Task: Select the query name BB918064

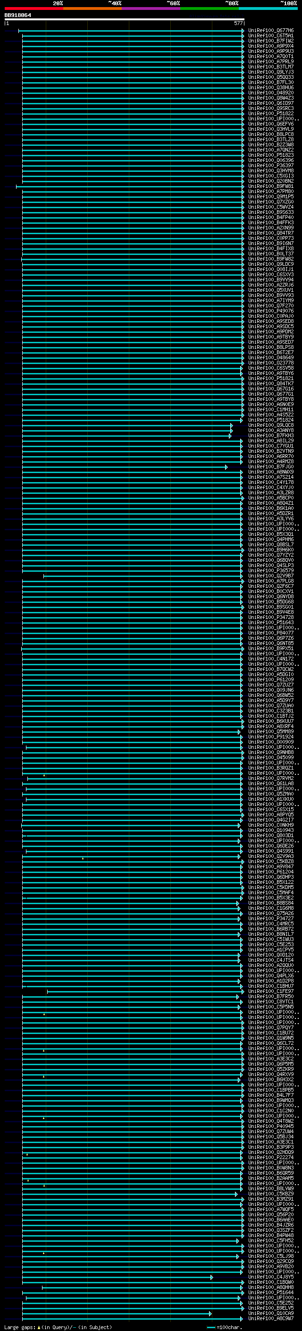Action: pos(17,16)
